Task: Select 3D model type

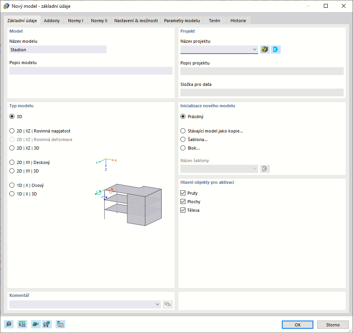Action: pos(12,117)
